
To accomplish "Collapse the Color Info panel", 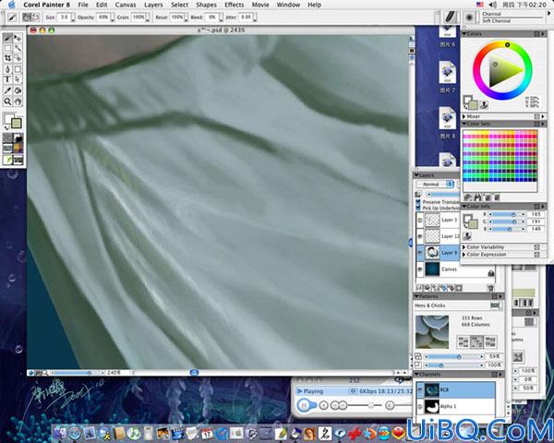I will [x=464, y=206].
